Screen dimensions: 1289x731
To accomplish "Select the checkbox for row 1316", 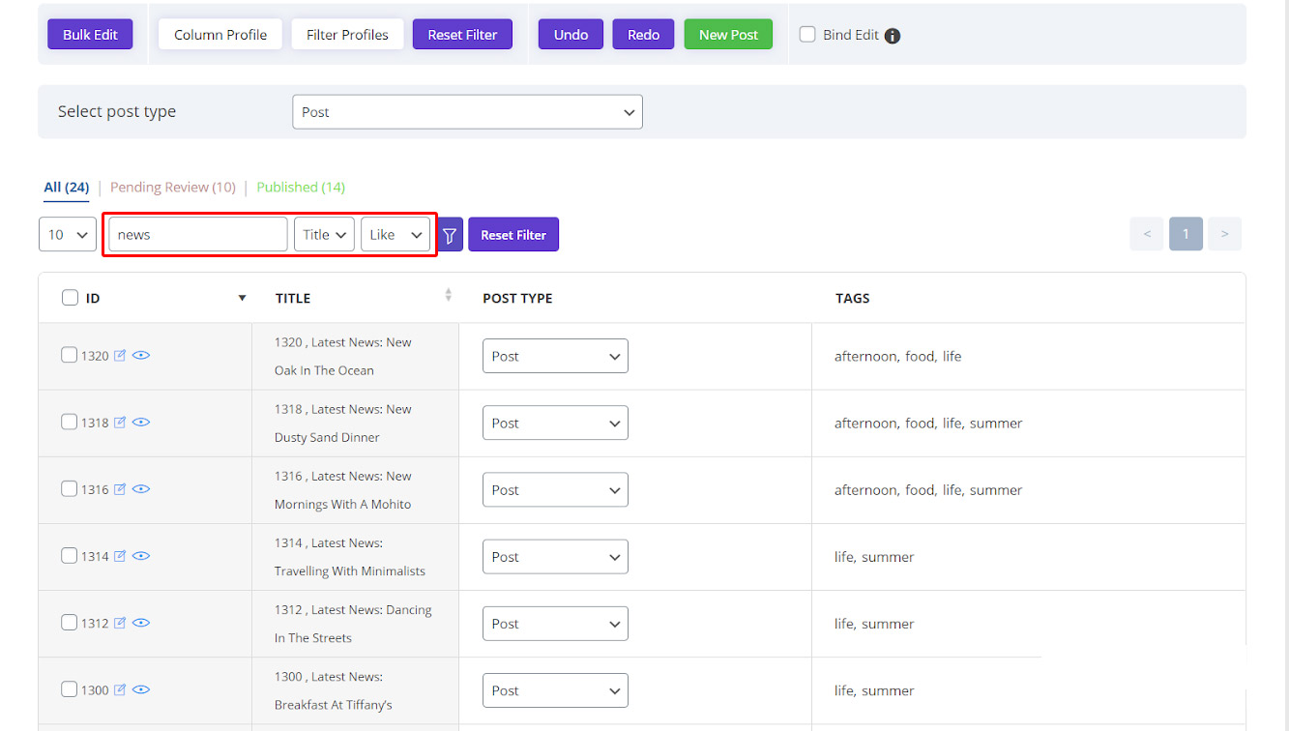I will [x=69, y=488].
